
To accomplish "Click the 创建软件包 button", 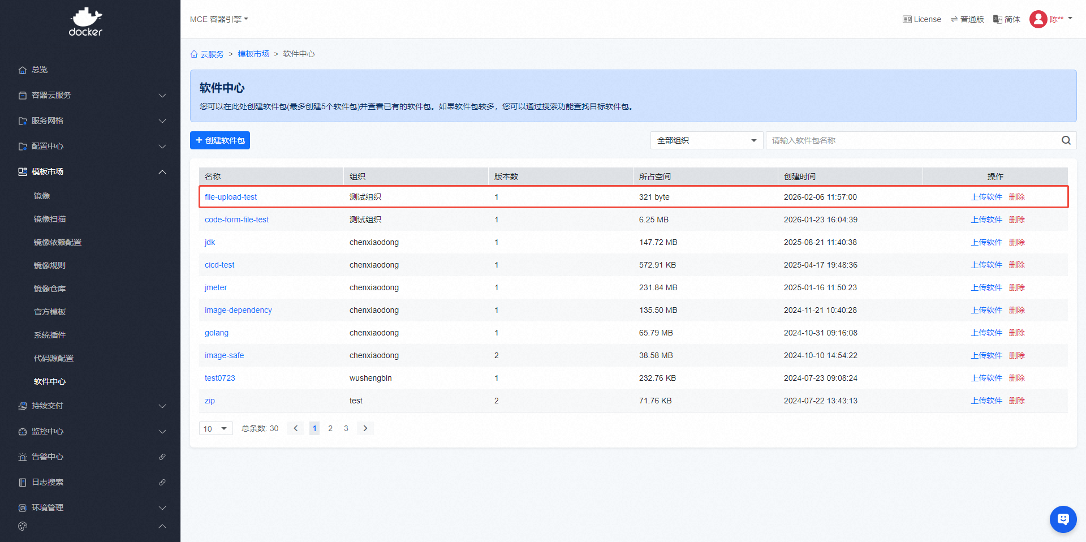I will point(219,140).
